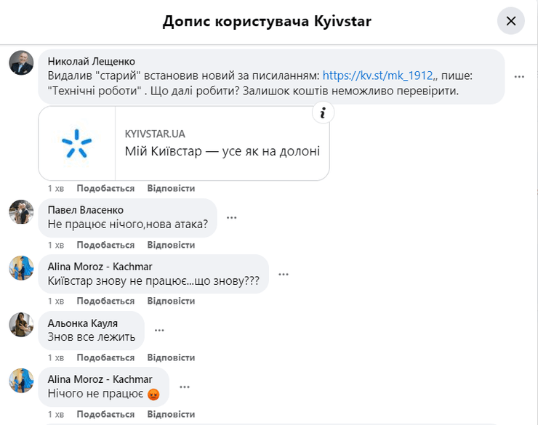Open the Kyivstar logo link thumbnail
538x425 pixels.
tap(77, 143)
